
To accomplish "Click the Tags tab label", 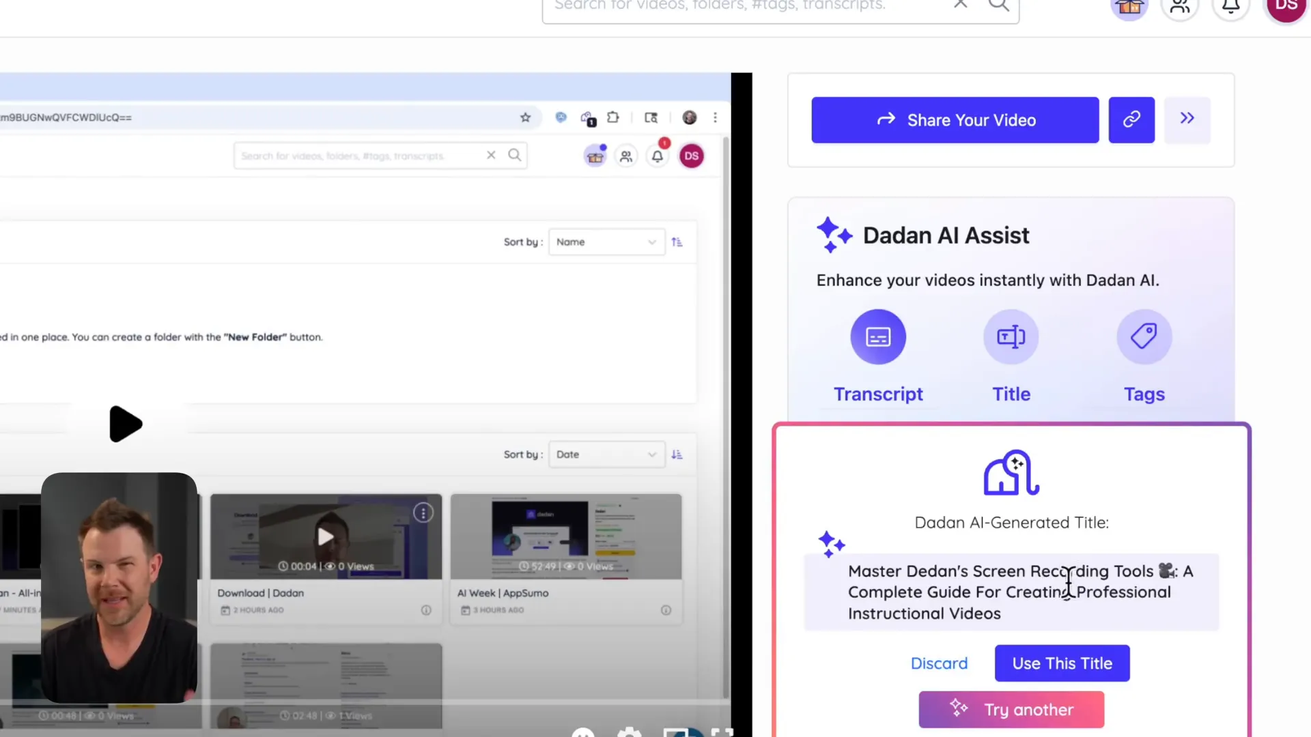I will (x=1144, y=394).
